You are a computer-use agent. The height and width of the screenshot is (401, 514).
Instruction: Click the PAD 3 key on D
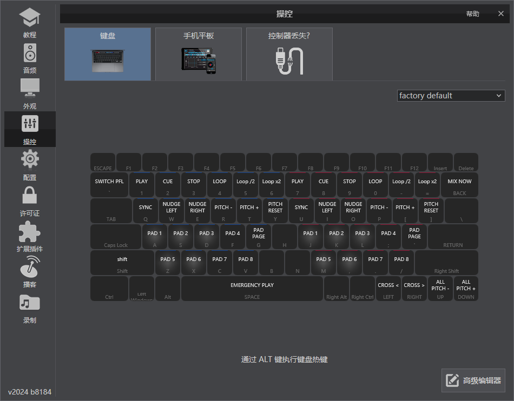[206, 237]
